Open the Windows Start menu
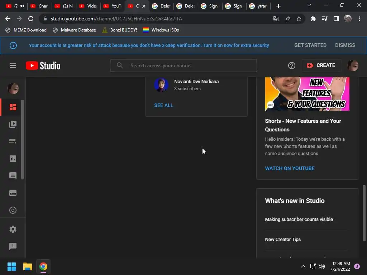 pyautogui.click(x=11, y=266)
